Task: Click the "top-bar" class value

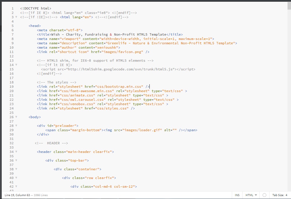Action: tap(77, 160)
